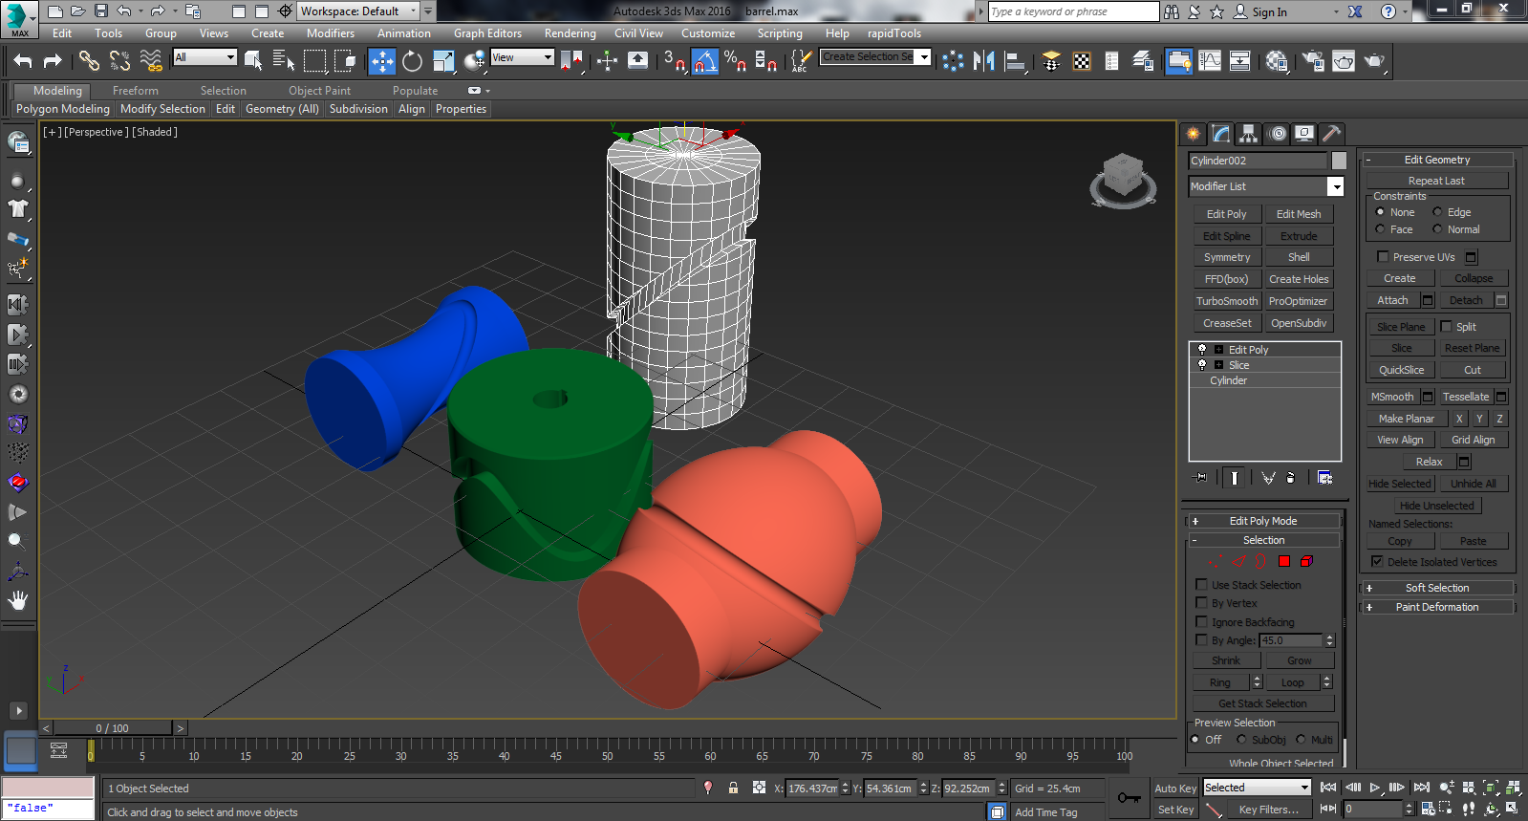The height and width of the screenshot is (821, 1528).
Task: Click the Cylinder002 object name field
Action: [x=1258, y=161]
